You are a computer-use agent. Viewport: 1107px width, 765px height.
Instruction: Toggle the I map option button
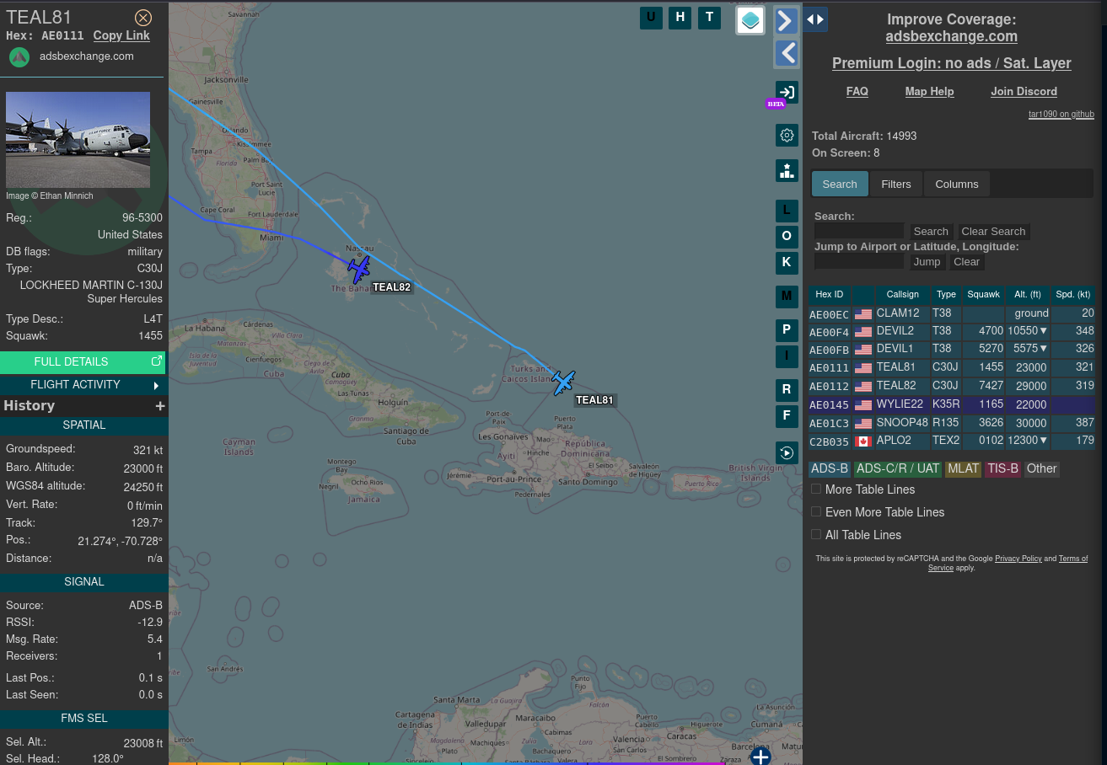point(787,356)
